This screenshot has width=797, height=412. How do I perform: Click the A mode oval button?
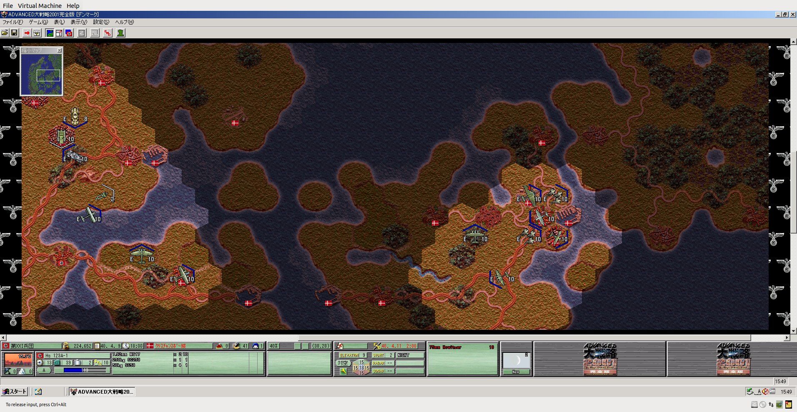click(x=44, y=370)
